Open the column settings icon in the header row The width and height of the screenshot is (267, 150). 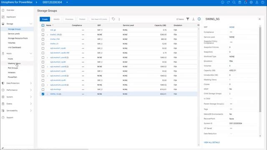199,25
